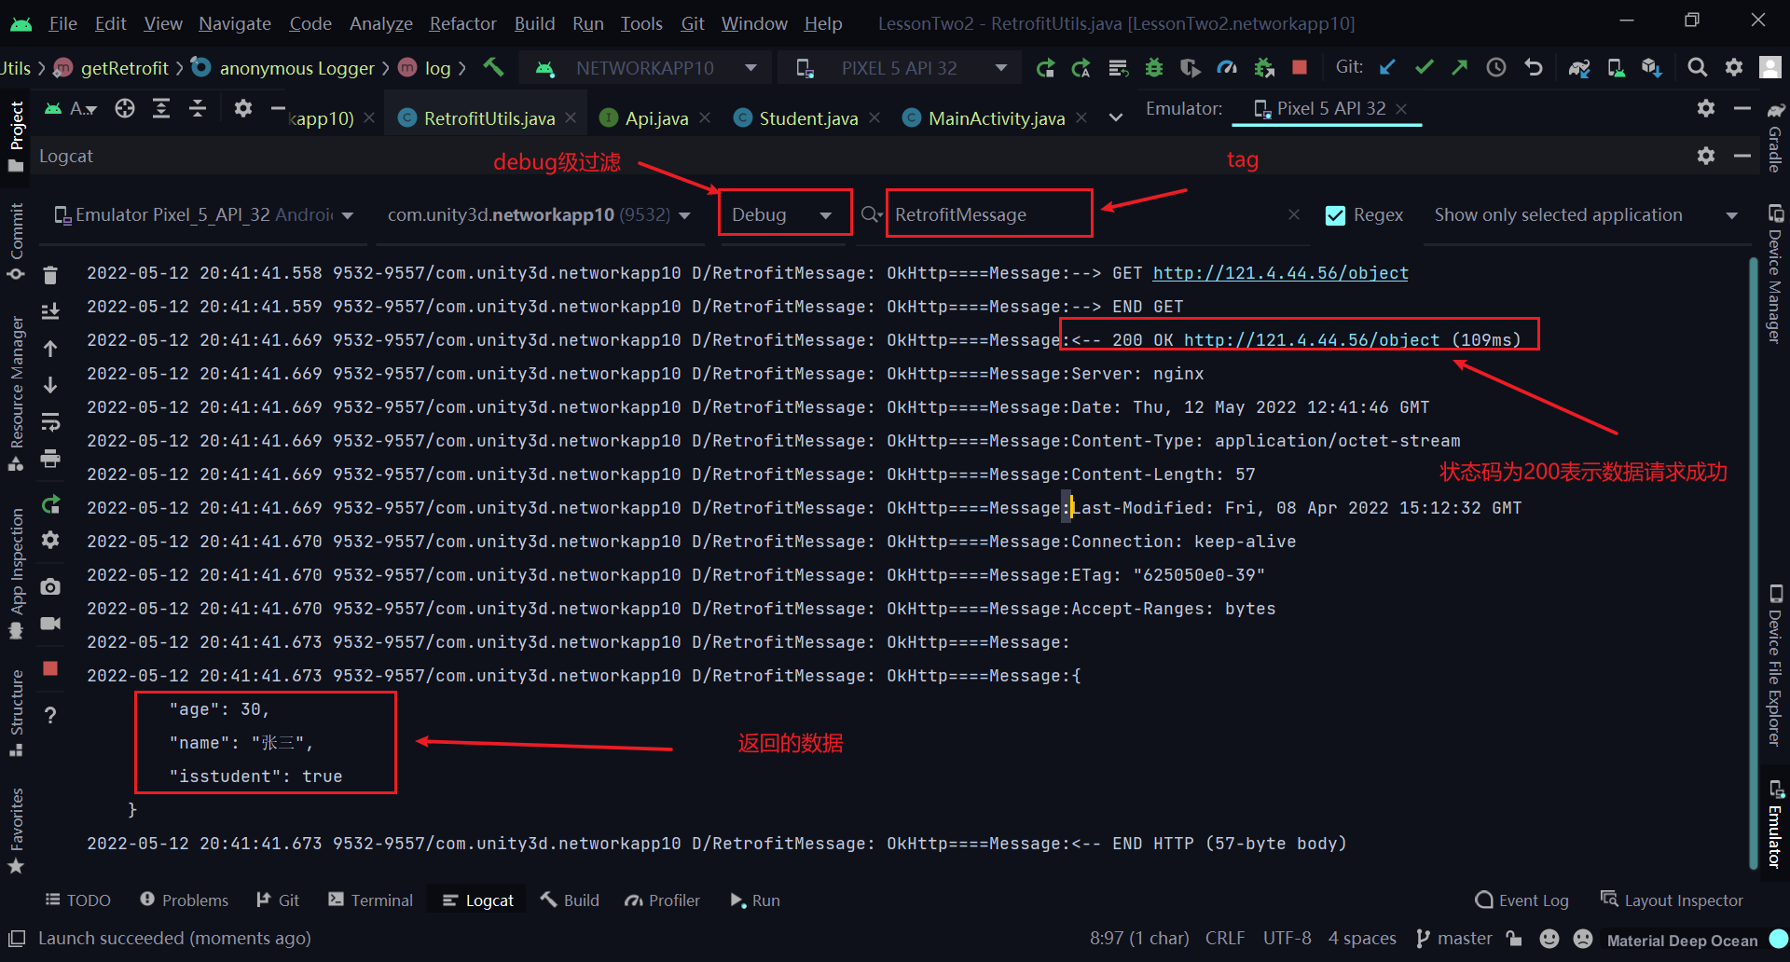The width and height of the screenshot is (1790, 962).
Task: Switch to the MainActivity.java tab
Action: 996,118
